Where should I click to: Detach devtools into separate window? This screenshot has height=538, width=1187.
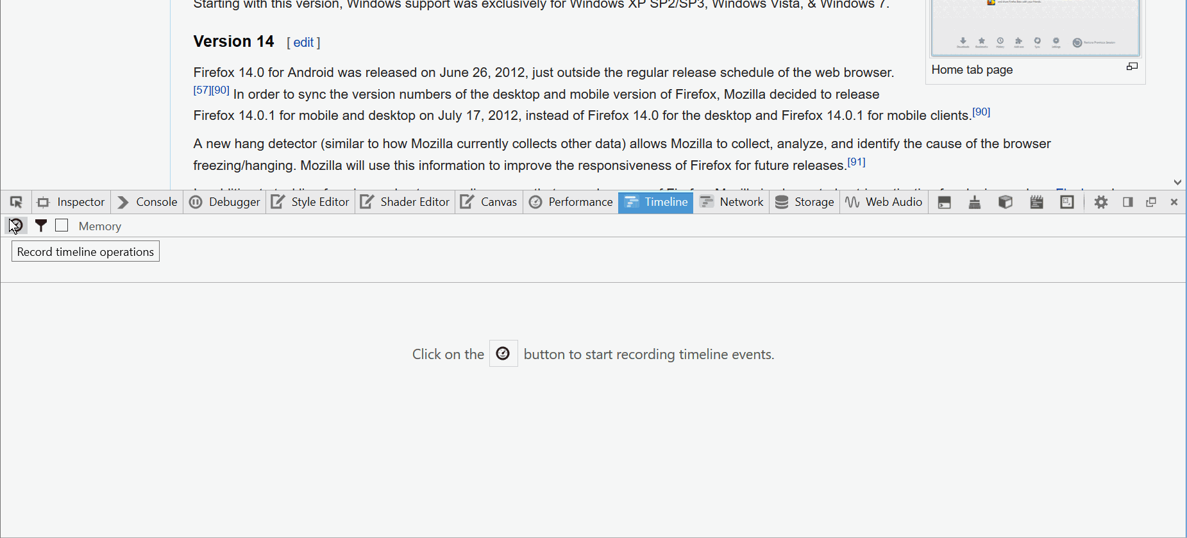(1151, 202)
